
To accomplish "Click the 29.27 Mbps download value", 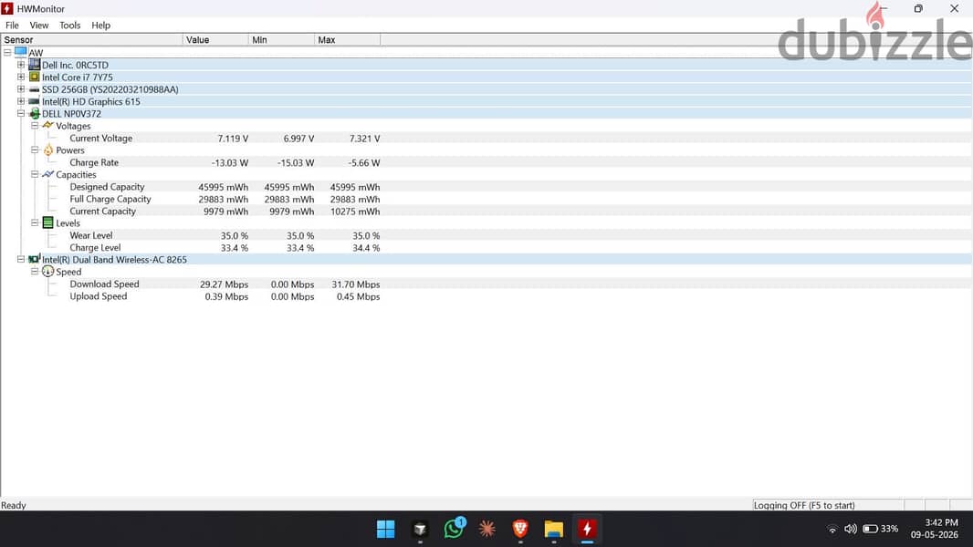I will tap(224, 284).
